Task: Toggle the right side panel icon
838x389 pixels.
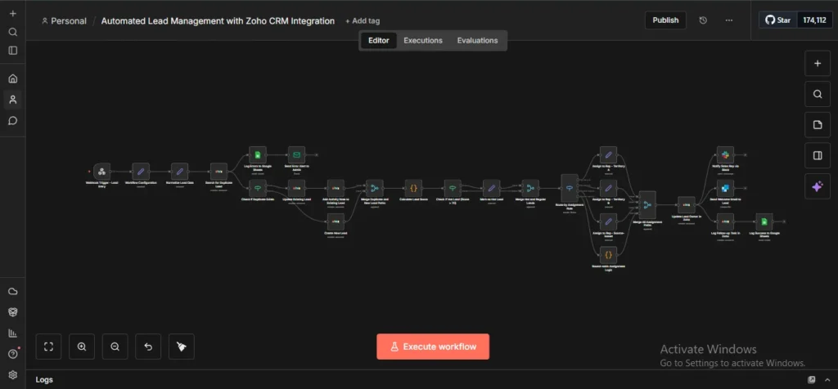Action: click(818, 155)
